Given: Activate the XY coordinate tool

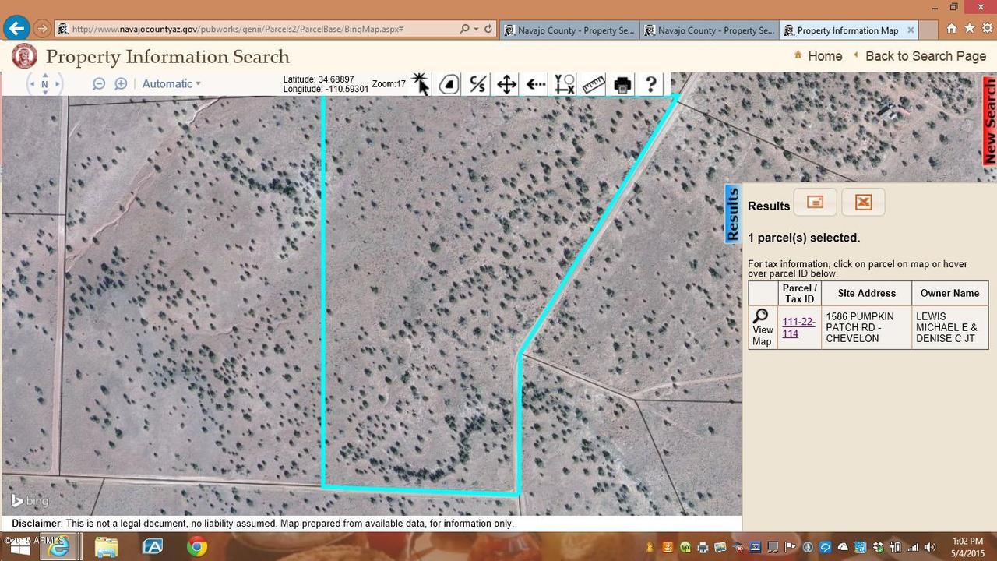Looking at the screenshot, I should (x=563, y=84).
